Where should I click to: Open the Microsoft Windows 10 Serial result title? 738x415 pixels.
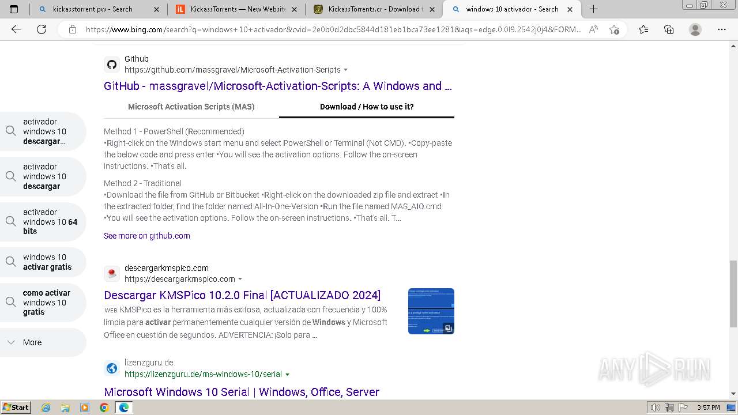(242, 392)
